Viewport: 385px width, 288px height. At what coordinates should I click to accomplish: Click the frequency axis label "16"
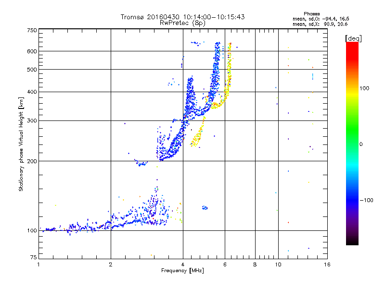tap(327, 264)
